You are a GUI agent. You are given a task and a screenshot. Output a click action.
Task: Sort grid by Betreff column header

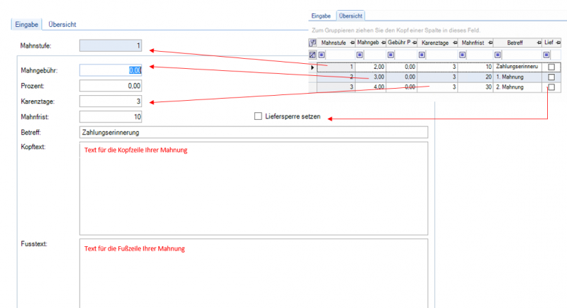tap(514, 43)
